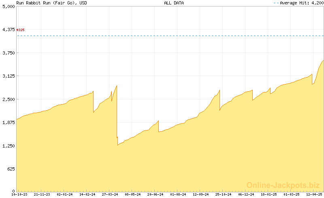
Task: Click the 3,750 y-axis label
Action: coord(8,53)
